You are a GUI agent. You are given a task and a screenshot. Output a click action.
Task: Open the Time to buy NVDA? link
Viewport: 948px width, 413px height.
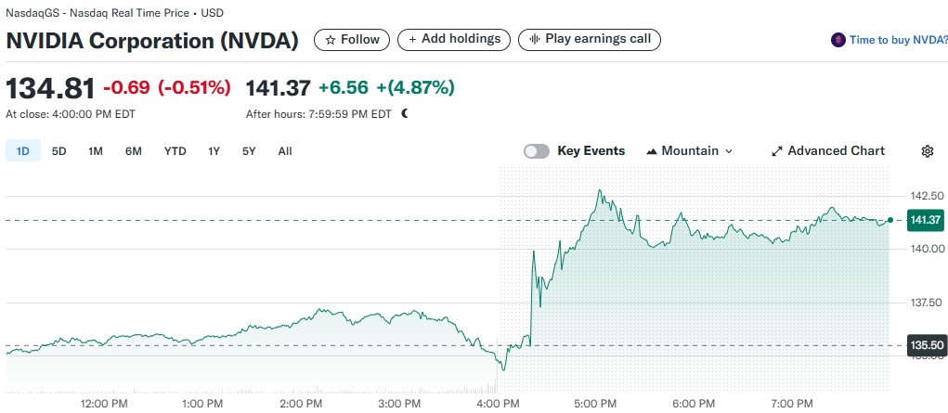pyautogui.click(x=899, y=40)
